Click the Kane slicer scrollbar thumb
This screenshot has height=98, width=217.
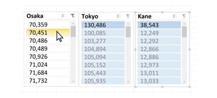(x=184, y=32)
